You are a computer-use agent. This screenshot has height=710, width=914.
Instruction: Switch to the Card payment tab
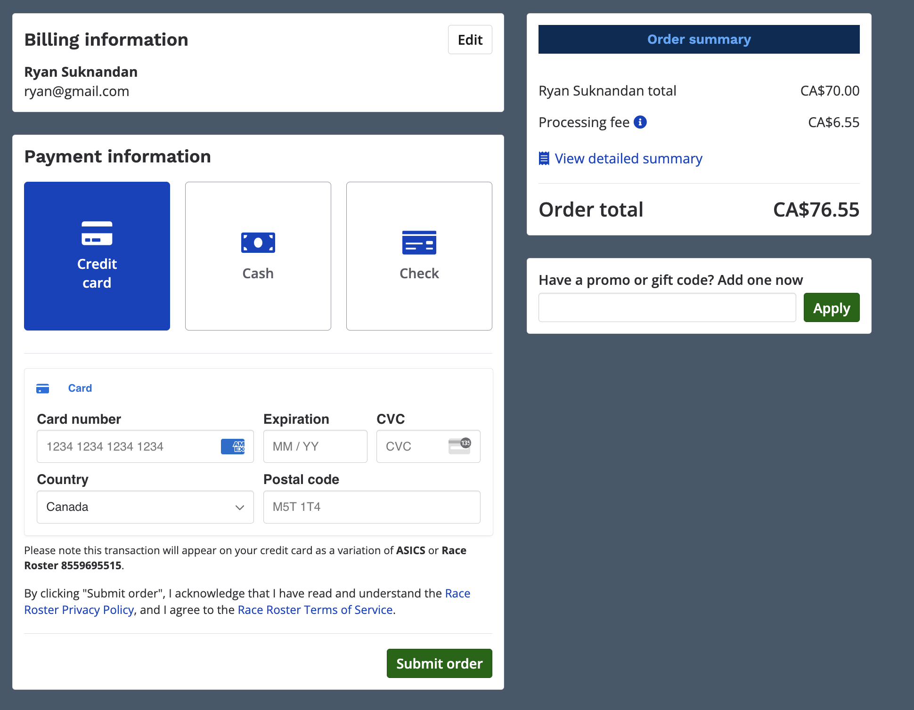coord(80,388)
